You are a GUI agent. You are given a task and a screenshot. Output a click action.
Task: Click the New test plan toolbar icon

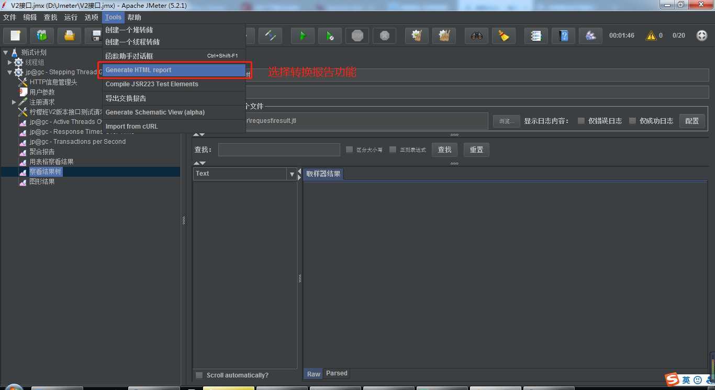15,36
